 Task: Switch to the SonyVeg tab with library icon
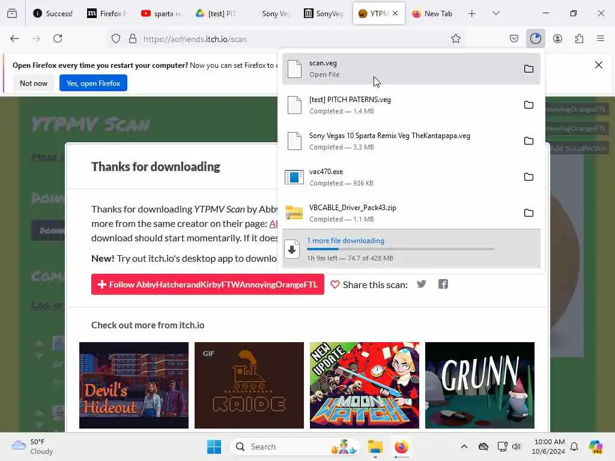coord(324,14)
